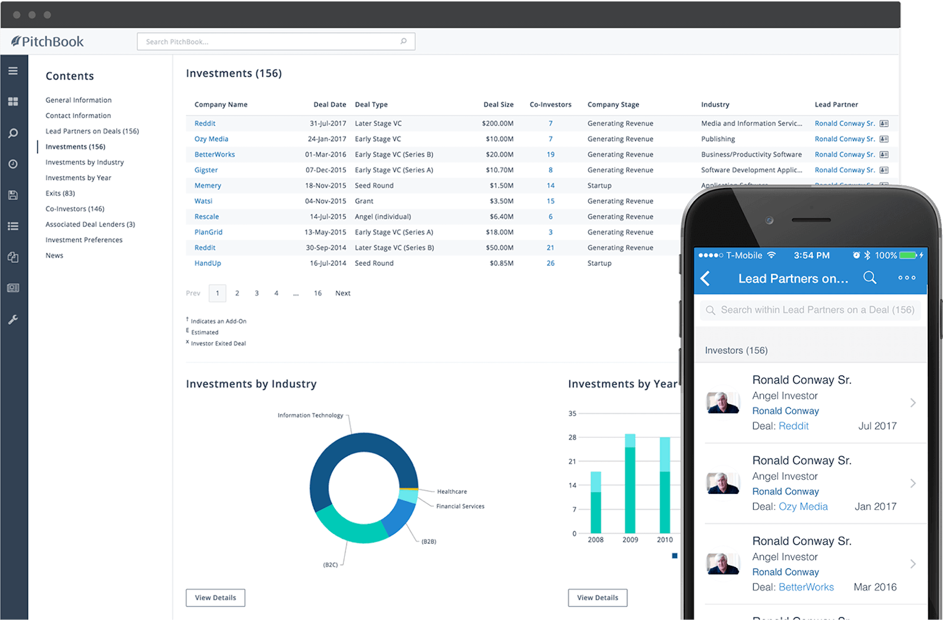Viewport: 943px width, 620px height.
Task: Click the saved items disk icon
Action: click(13, 195)
